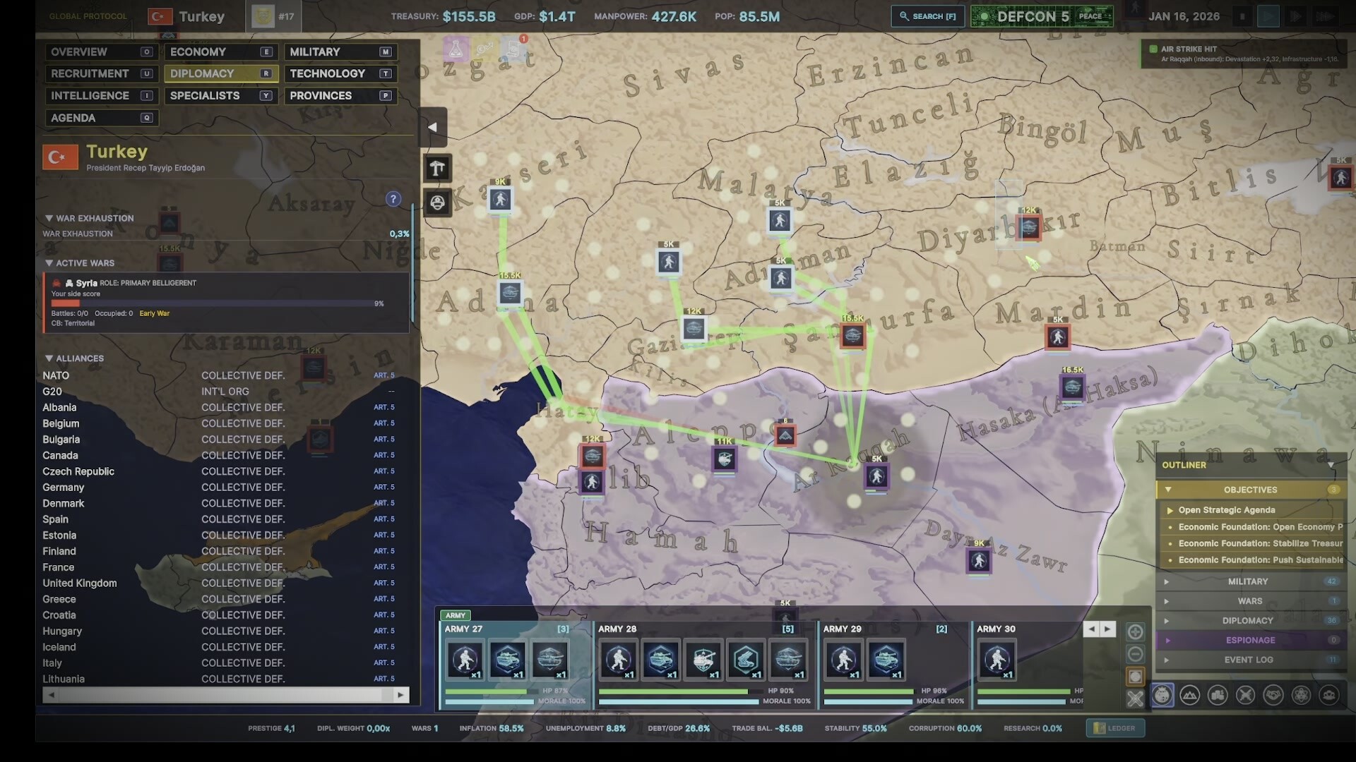Click the X button below zoom controls
1356x762 pixels.
(x=1135, y=698)
